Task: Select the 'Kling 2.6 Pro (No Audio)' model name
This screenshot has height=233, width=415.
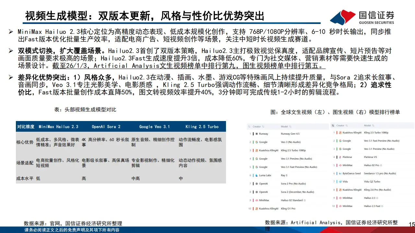Action: (x=378, y=190)
